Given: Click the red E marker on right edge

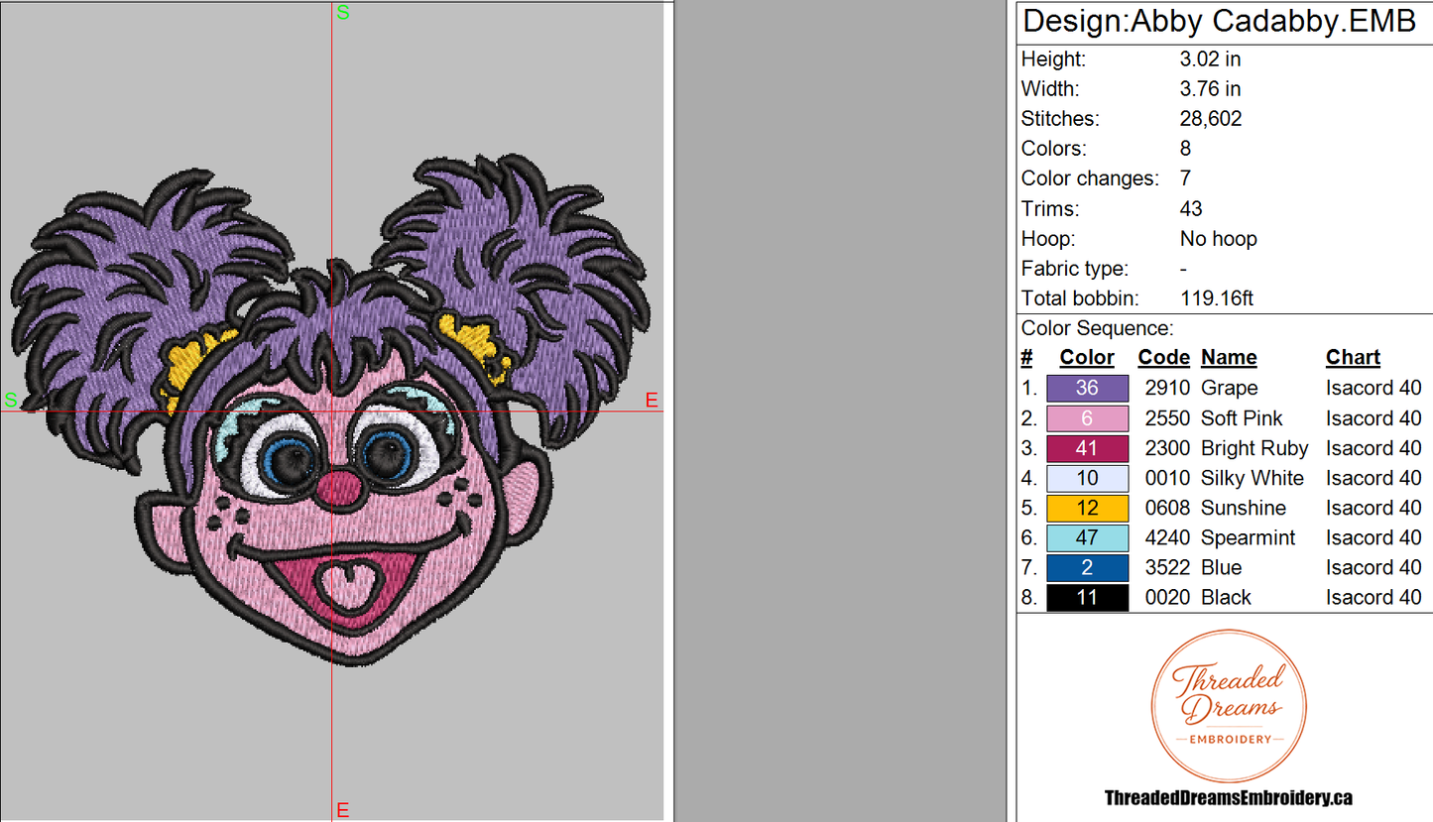Looking at the screenshot, I should tap(652, 400).
